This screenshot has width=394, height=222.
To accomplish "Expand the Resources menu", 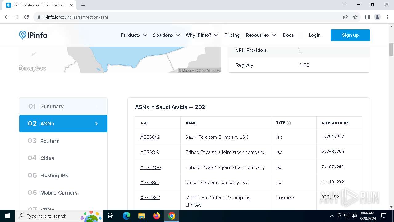I will click(261, 35).
